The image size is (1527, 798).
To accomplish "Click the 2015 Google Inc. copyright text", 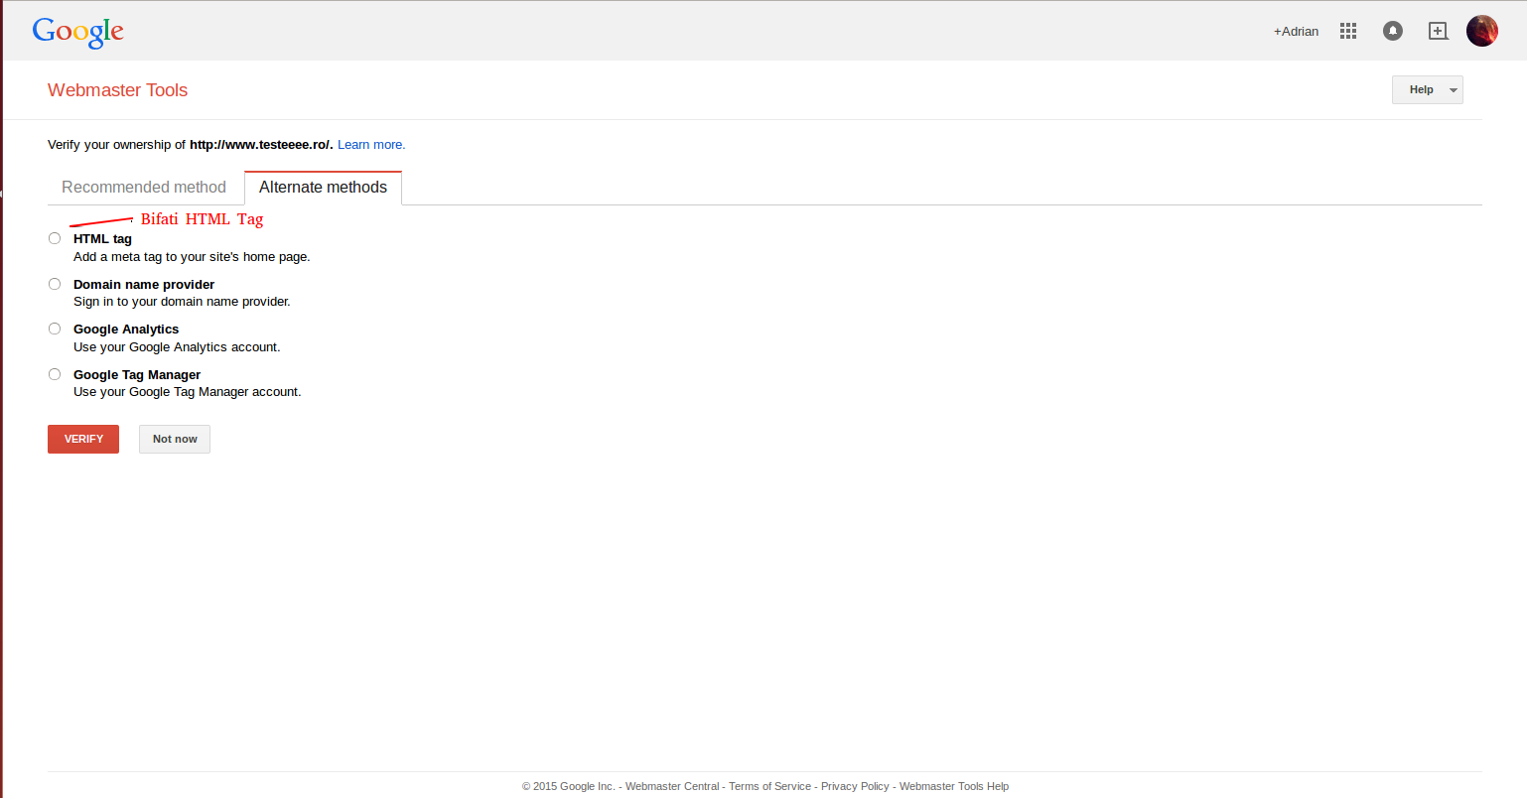I will pyautogui.click(x=569, y=786).
